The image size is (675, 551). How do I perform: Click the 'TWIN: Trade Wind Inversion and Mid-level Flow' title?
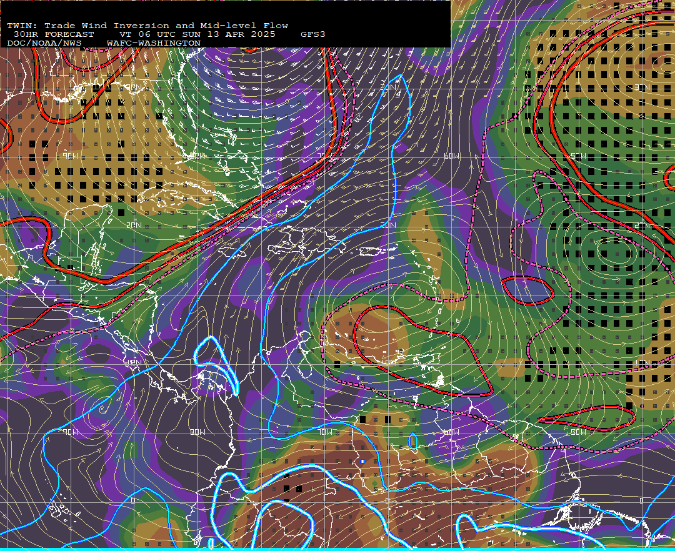pyautogui.click(x=147, y=26)
